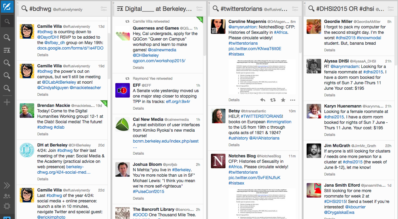Open column options for the #DHSI2015 OR #dhsi column
Image resolution: width=398 pixels, height=219 pixels.
(x=391, y=9)
